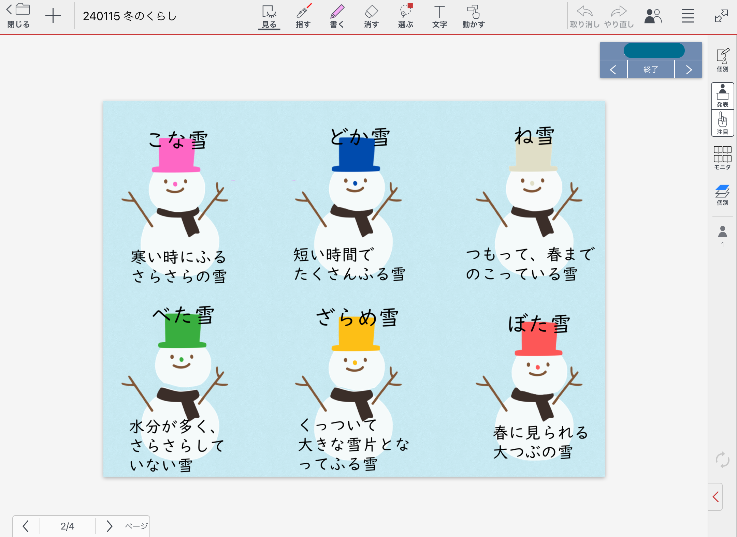The height and width of the screenshot is (537, 737).
Task: Click 閉じる to close the note
Action: click(x=18, y=16)
